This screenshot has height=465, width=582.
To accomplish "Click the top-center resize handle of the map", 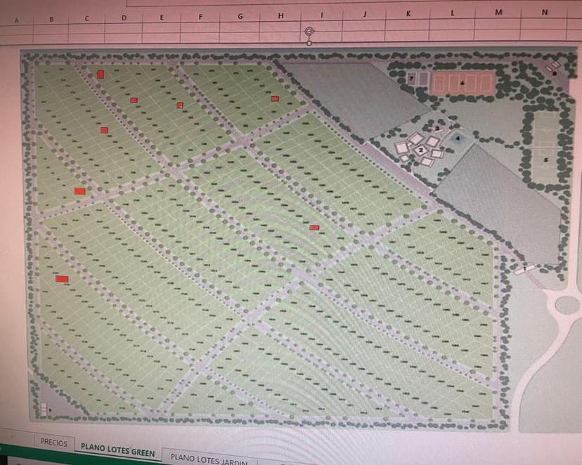I will (309, 43).
